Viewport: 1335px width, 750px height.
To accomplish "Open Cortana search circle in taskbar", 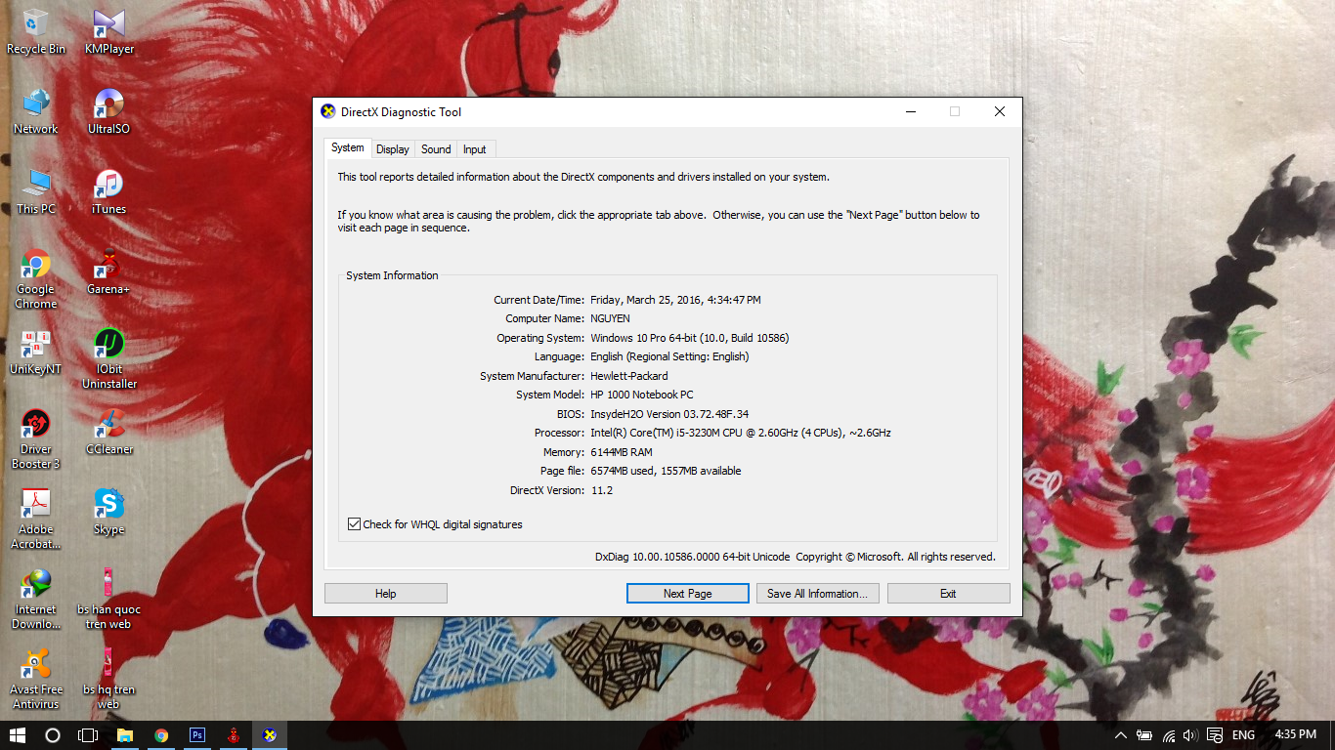I will (x=53, y=735).
